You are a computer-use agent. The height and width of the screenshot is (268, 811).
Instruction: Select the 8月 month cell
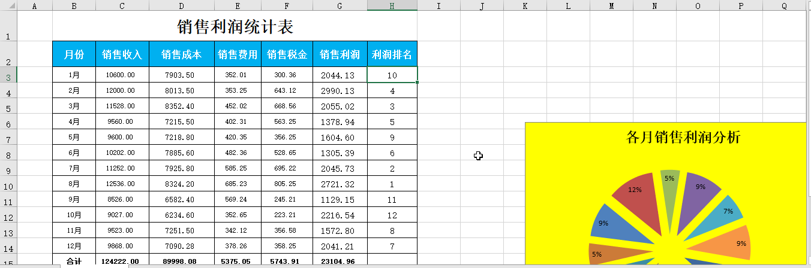point(74,184)
